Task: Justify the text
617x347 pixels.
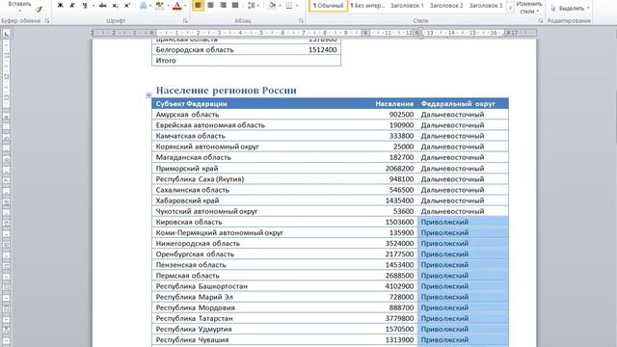Action: [x=235, y=6]
